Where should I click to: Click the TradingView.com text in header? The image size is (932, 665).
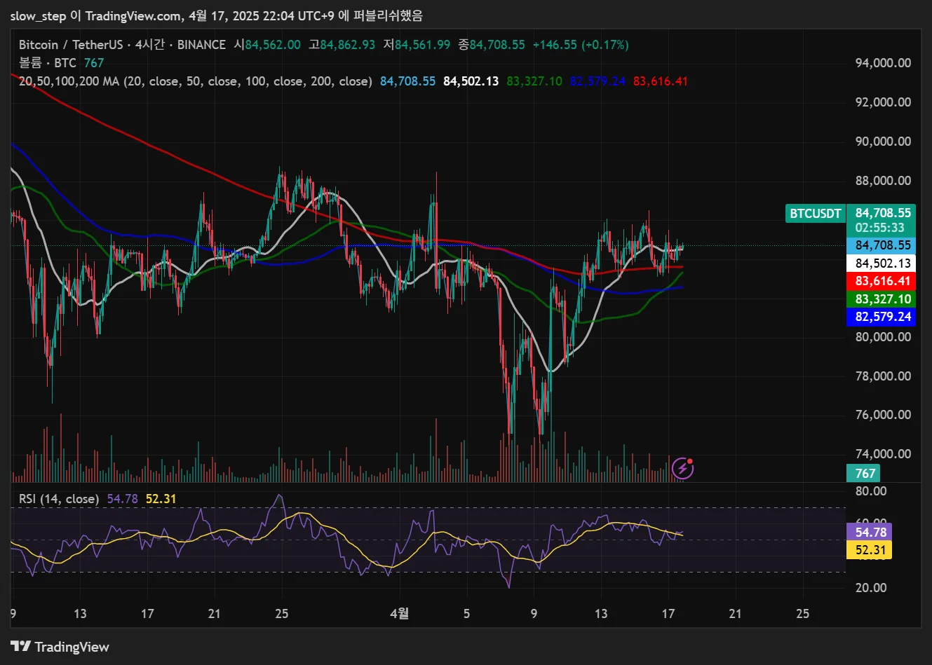[133, 15]
